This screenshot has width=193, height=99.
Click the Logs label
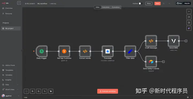click(26, 97)
